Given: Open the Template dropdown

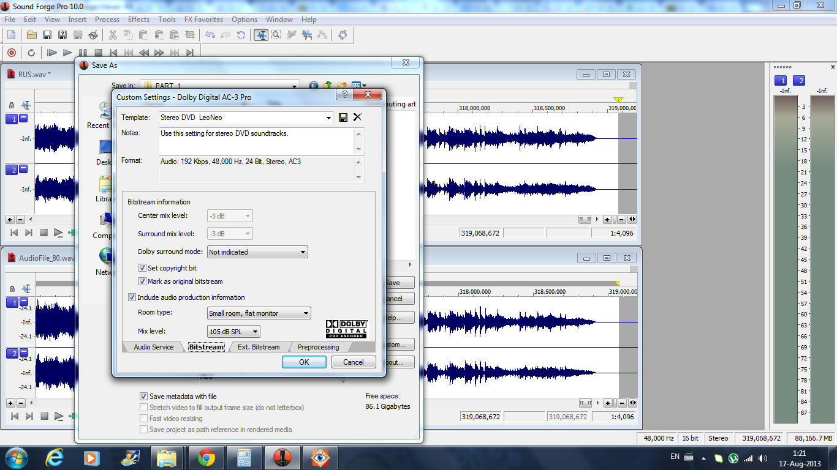Looking at the screenshot, I should click(329, 117).
